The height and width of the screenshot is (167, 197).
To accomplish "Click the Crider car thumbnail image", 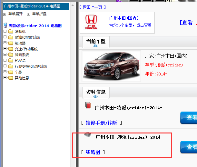I will point(111,66).
